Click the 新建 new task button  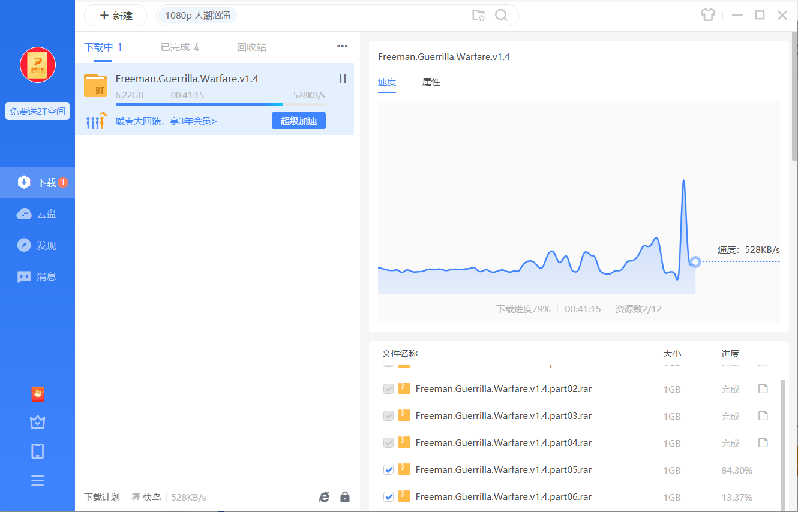[x=115, y=16]
